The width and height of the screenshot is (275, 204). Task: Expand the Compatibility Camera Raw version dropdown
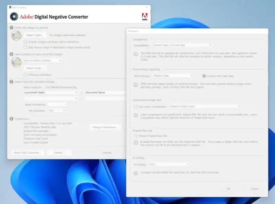click(182, 45)
